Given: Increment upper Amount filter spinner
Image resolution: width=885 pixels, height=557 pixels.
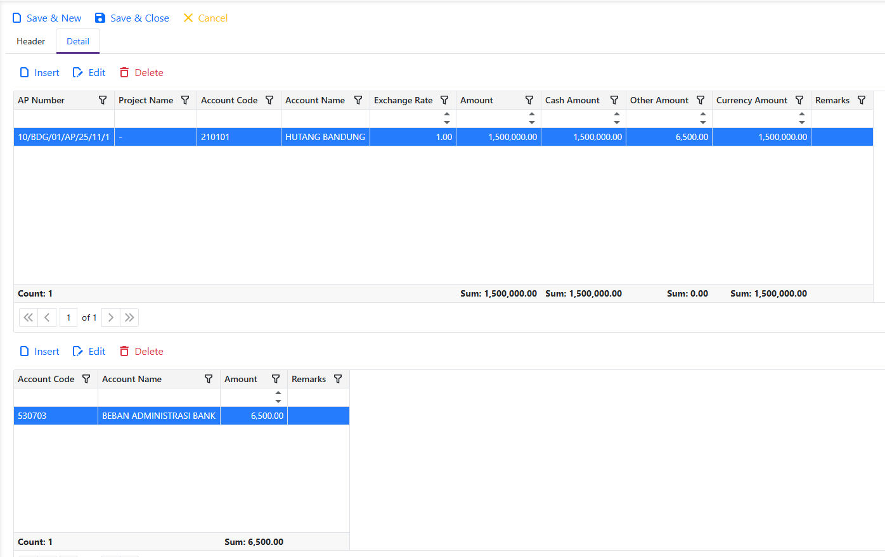Looking at the screenshot, I should (x=532, y=114).
